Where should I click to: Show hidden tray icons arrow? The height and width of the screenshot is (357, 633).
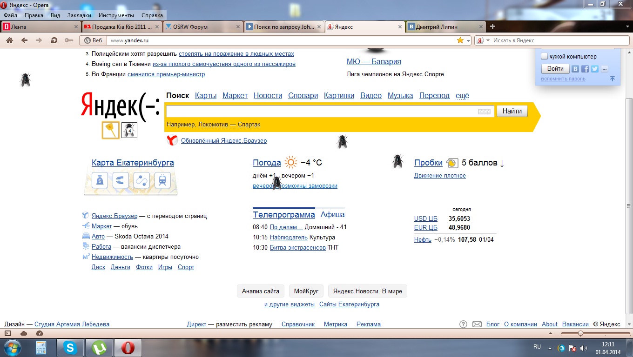(550, 348)
